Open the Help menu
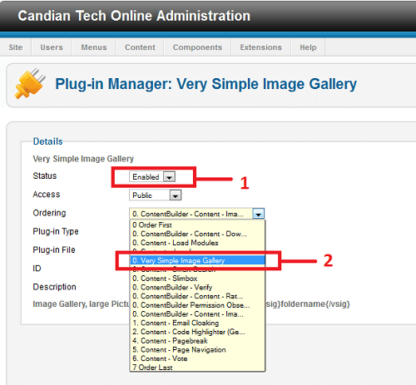The image size is (416, 385). pos(308,47)
